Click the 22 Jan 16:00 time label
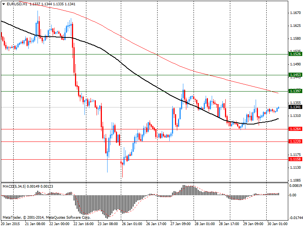Image resolution: width=303 pixels, height=227 pixels. [x=83, y=224]
